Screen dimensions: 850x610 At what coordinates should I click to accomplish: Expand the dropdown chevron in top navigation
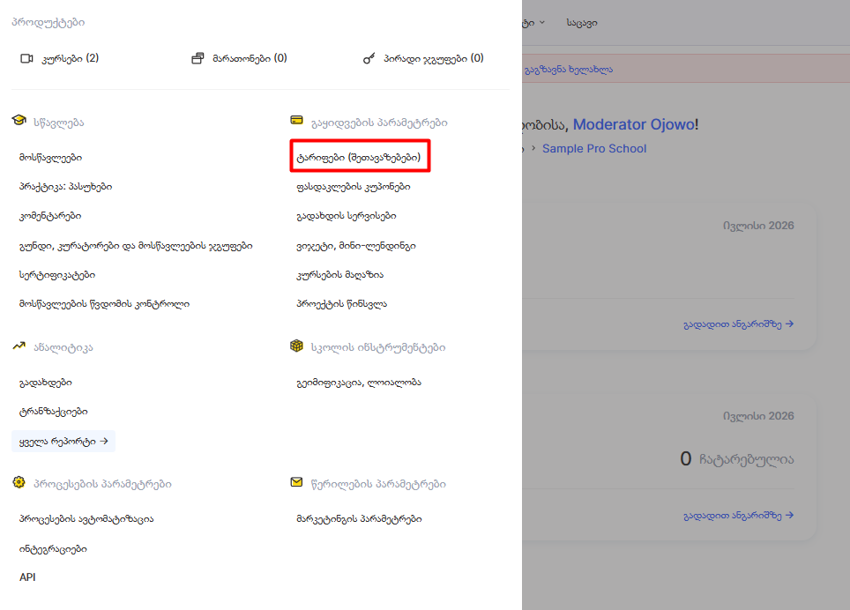[542, 23]
